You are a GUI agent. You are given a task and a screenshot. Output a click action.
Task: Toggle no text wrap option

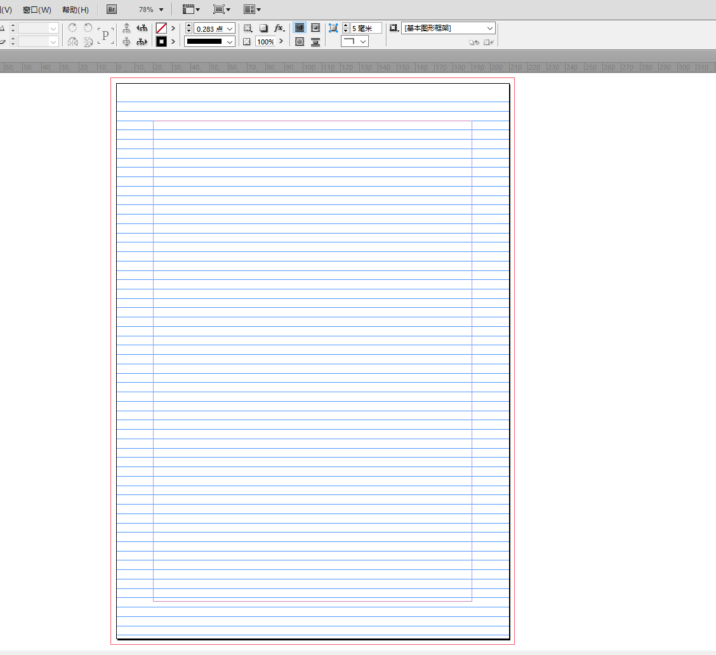pos(300,29)
